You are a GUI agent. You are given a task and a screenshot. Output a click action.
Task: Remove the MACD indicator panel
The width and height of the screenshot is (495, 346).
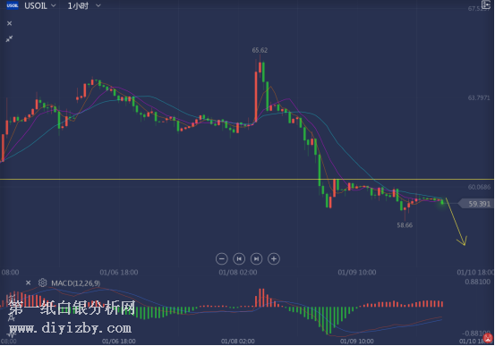pyautogui.click(x=28, y=283)
